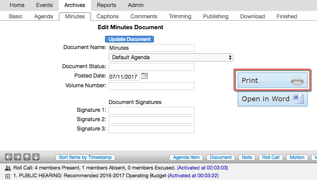The width and height of the screenshot is (317, 180).
Task: Click the right arrow move icon
Action: pyautogui.click(x=18, y=157)
